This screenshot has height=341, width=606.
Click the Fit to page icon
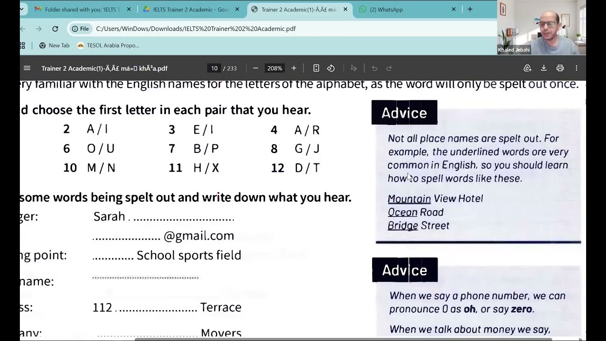click(316, 68)
